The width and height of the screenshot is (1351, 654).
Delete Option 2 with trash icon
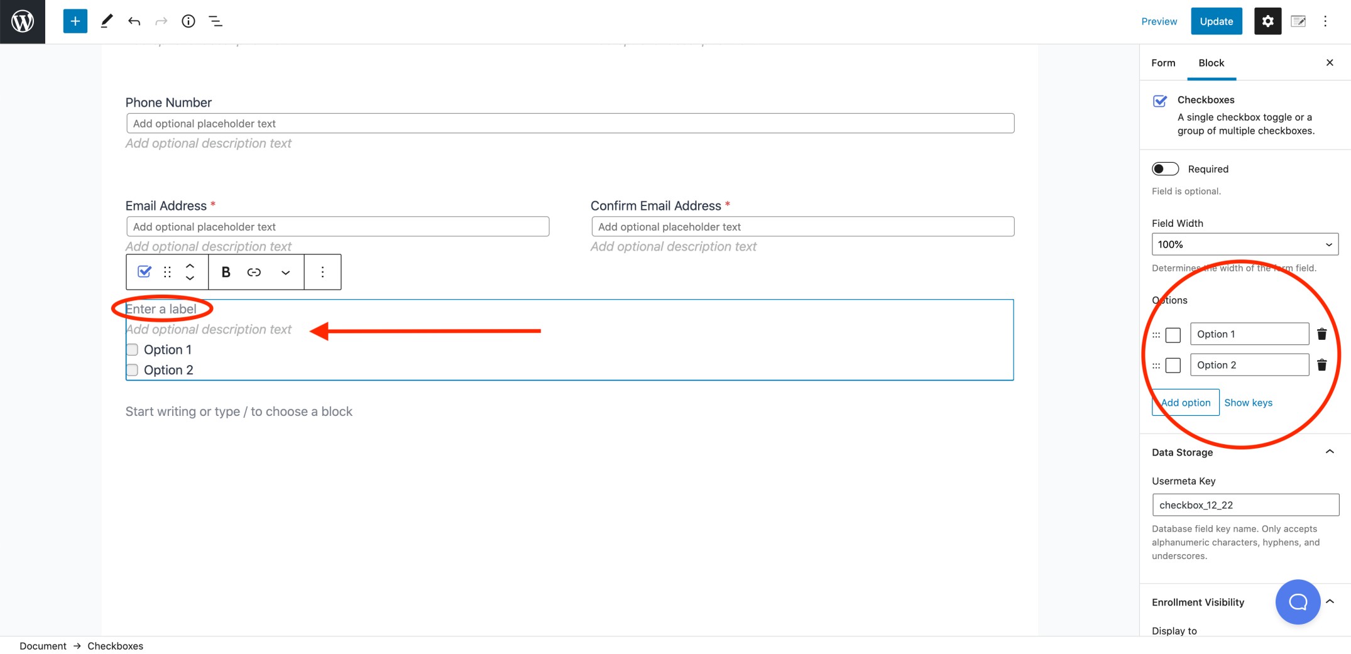pos(1321,364)
